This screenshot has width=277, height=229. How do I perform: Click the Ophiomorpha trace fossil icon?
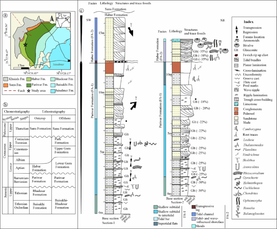[239, 200]
